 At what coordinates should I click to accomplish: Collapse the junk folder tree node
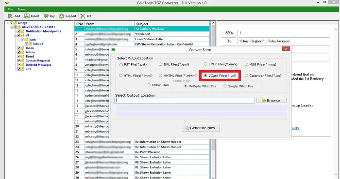pos(19,40)
